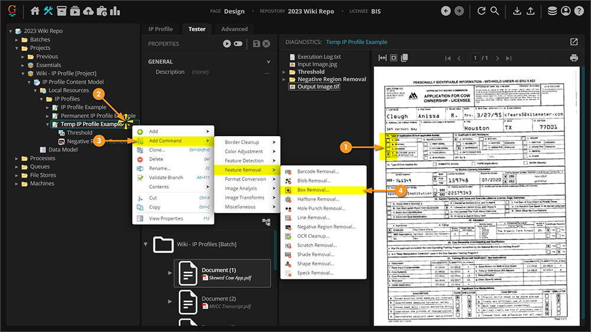Expand the Batches folder
This screenshot has height=332, width=591.
pyautogui.click(x=17, y=40)
